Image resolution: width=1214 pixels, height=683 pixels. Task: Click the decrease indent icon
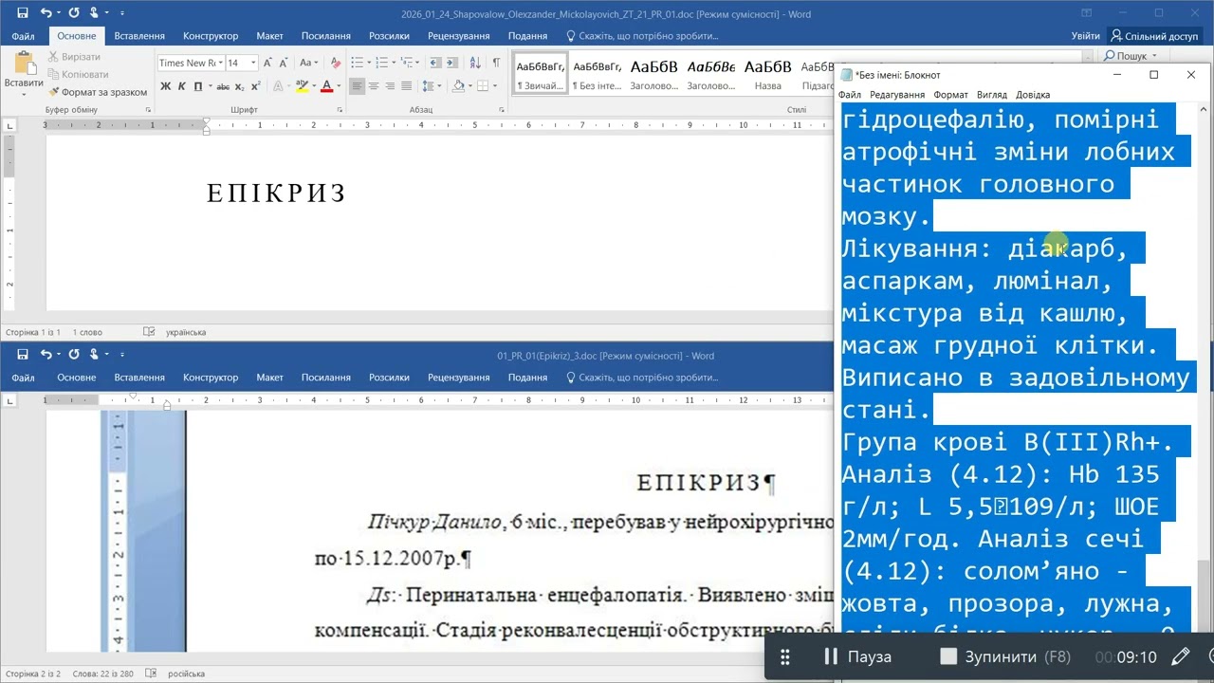435,63
